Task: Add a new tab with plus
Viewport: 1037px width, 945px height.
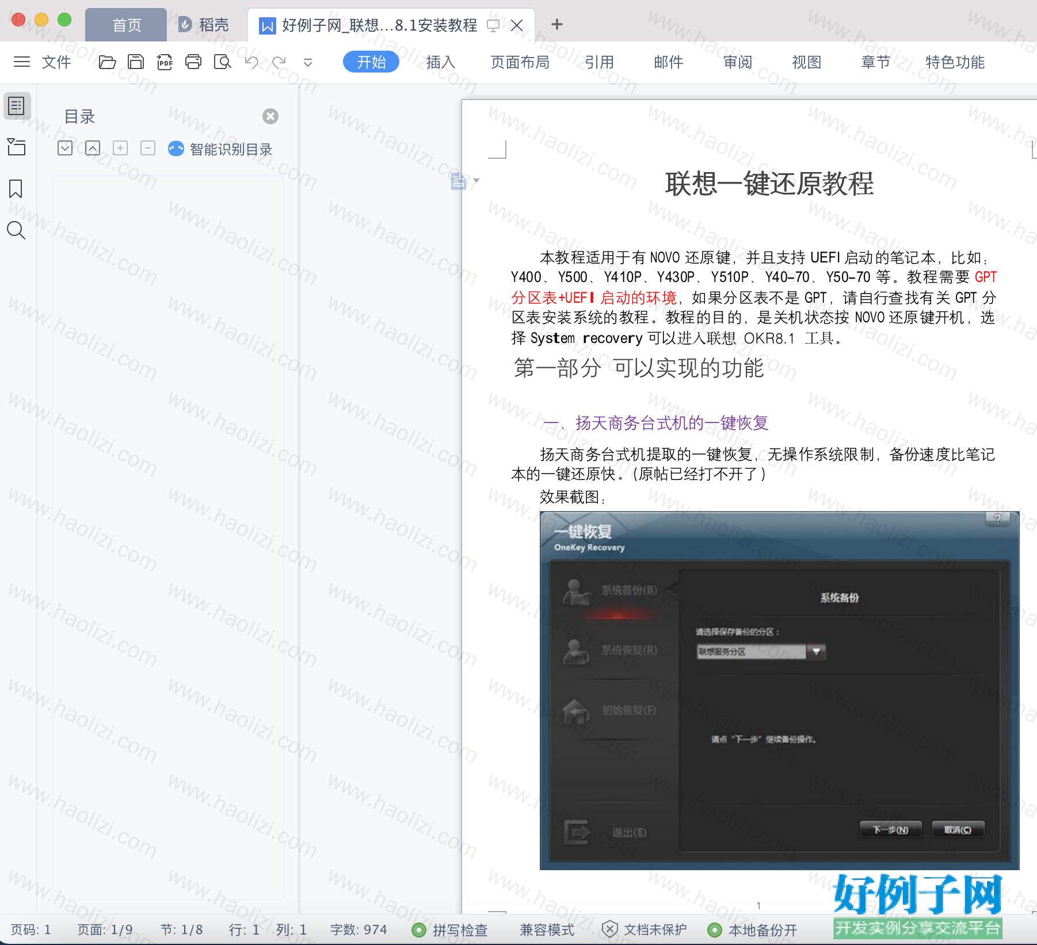Action: [556, 24]
